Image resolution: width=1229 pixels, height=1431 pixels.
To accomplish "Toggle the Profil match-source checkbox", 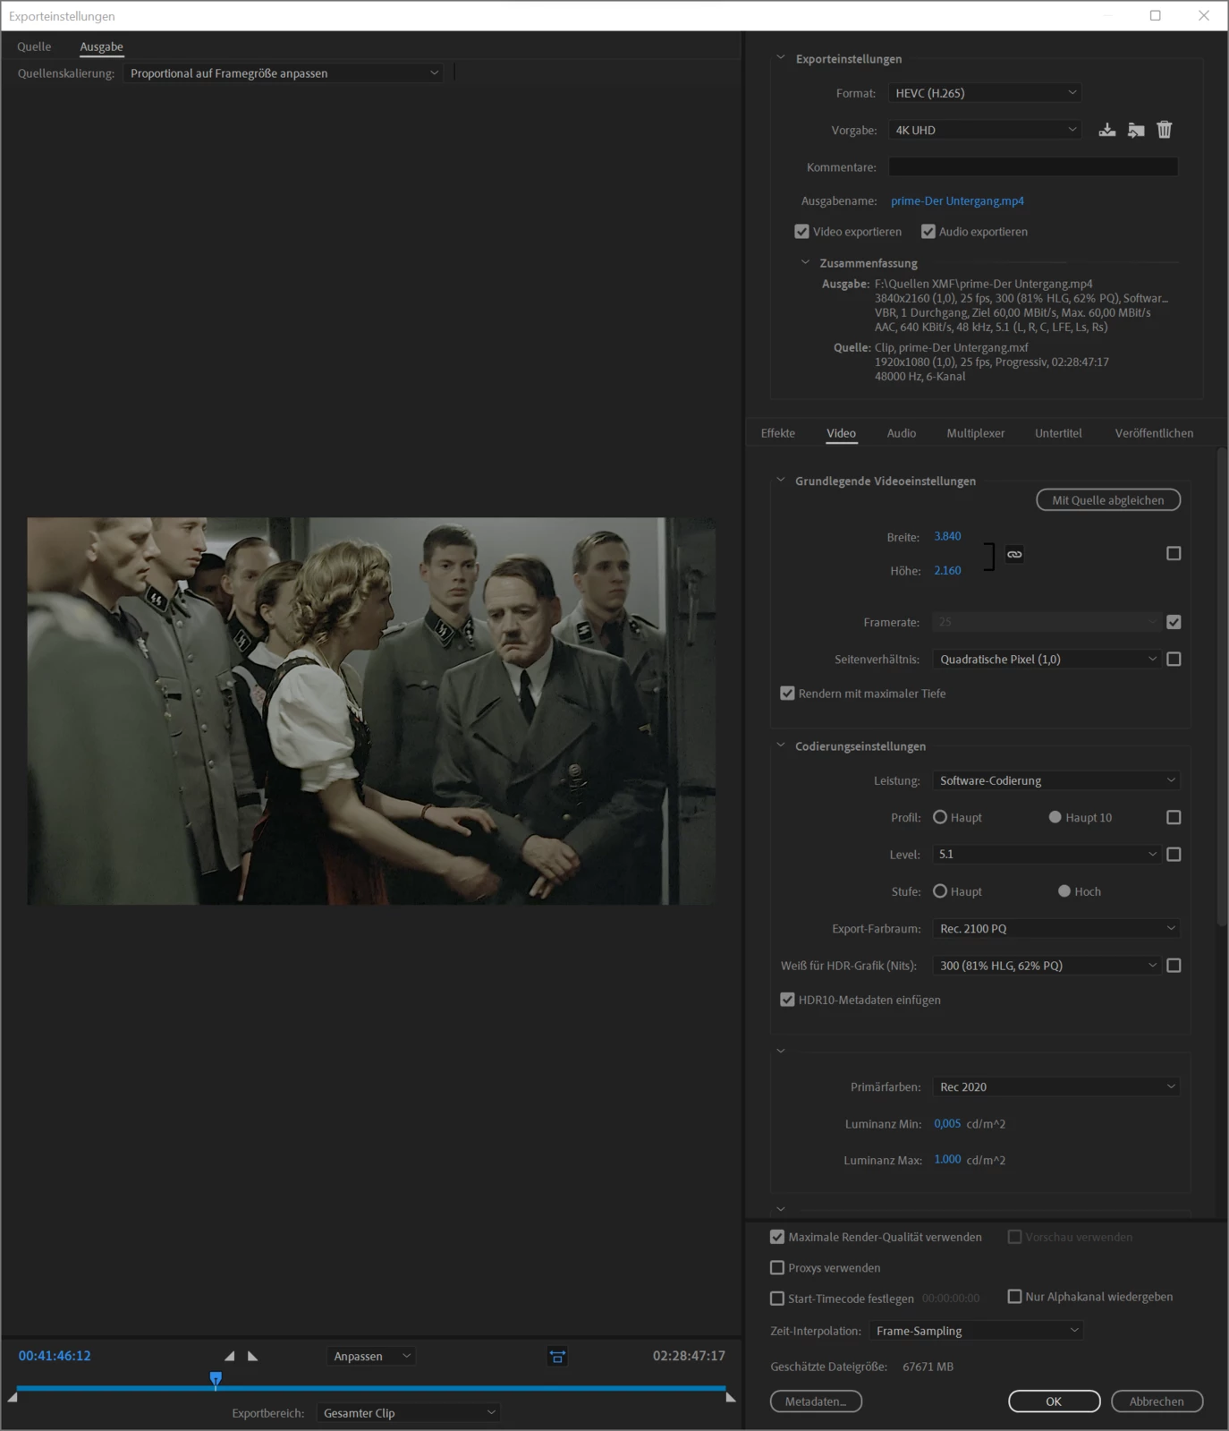I will 1174,817.
